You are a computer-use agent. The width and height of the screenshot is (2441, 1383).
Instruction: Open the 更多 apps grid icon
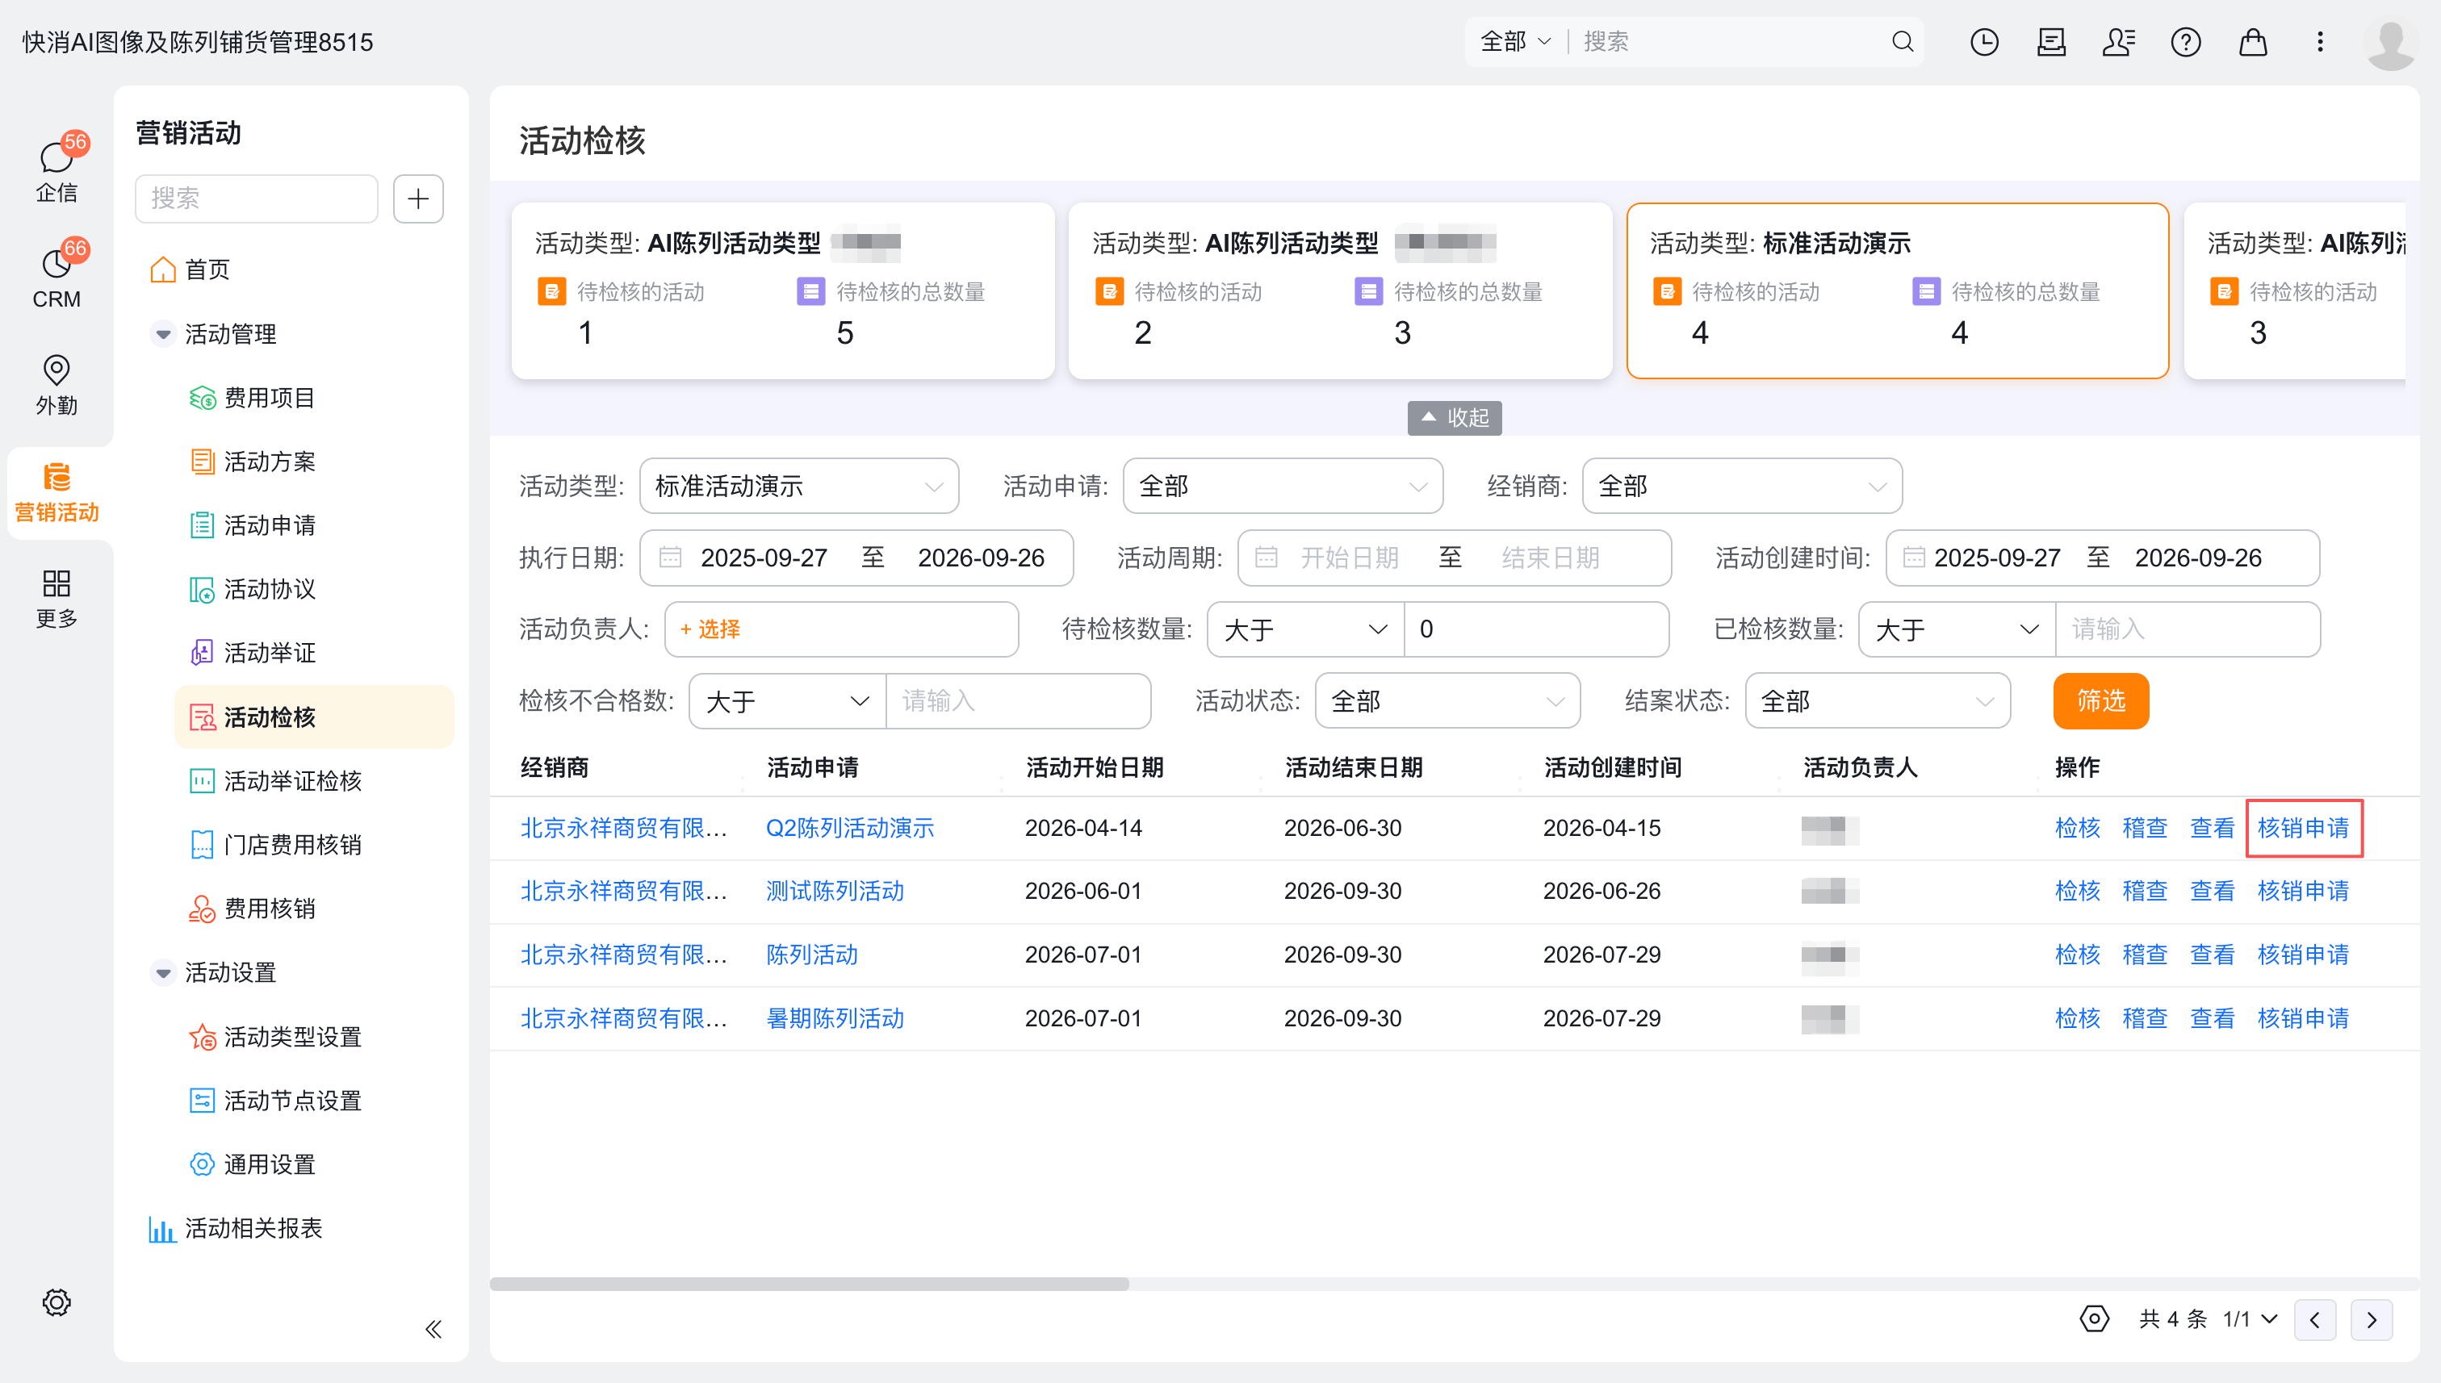57,597
